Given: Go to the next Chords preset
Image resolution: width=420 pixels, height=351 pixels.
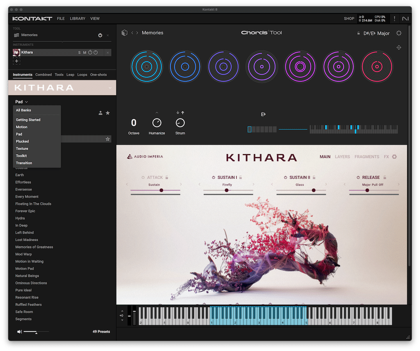Looking at the screenshot, I should (137, 33).
